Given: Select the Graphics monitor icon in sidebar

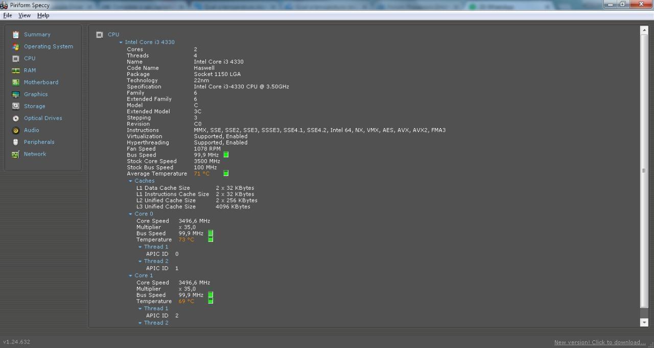Looking at the screenshot, I should coord(16,94).
